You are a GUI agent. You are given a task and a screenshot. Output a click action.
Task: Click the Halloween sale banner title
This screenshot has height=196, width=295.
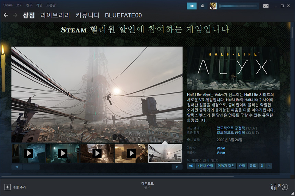(x=145, y=29)
